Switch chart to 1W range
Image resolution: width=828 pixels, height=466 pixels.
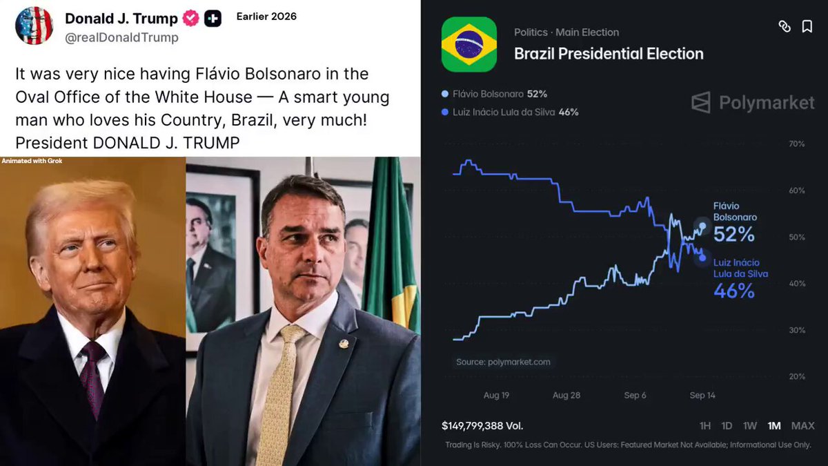click(750, 426)
